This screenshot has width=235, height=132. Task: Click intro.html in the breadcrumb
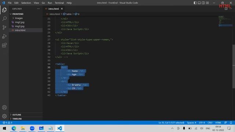pos(55,14)
